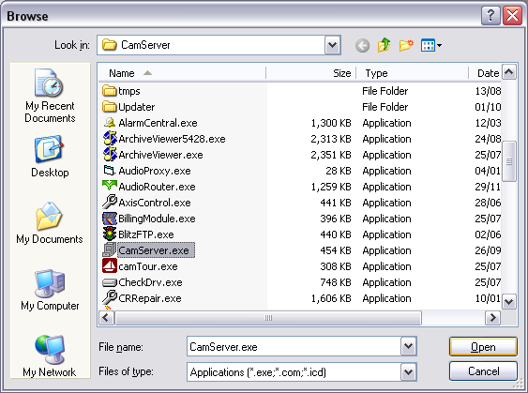Click the vertical scrollbar down arrow
The height and width of the screenshot is (393, 528).
coord(508,301)
